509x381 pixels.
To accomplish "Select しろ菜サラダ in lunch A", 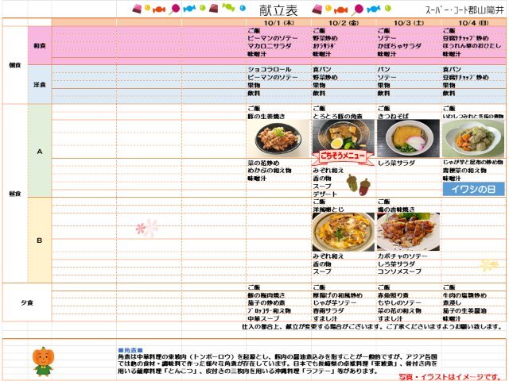I will click(396, 163).
